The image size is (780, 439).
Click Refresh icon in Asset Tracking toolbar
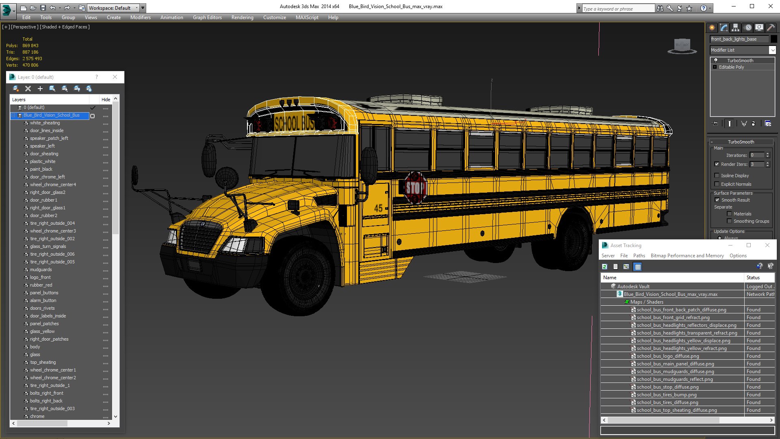tap(604, 267)
